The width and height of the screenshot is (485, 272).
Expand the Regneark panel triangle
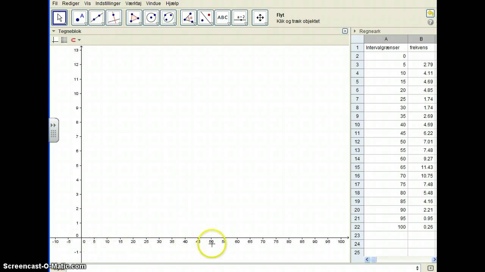click(355, 31)
